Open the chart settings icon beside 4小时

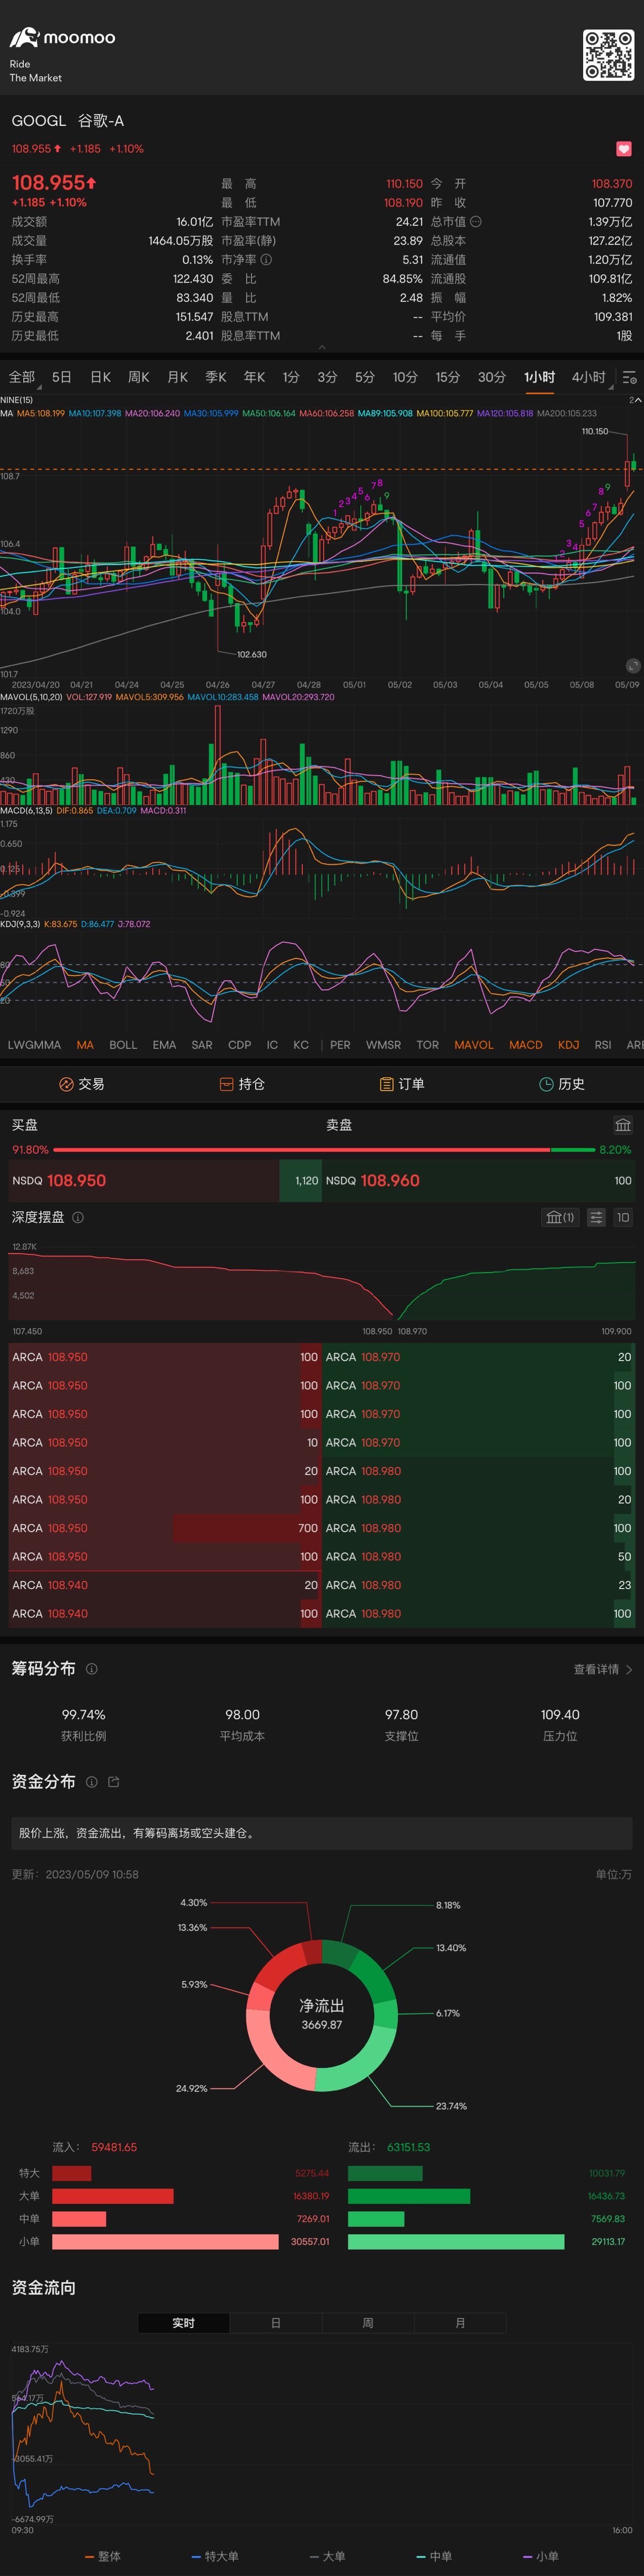[x=629, y=378]
